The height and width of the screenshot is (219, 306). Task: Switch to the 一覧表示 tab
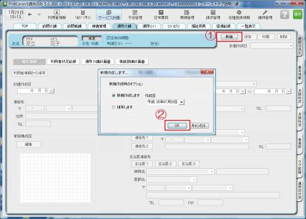click(249, 26)
